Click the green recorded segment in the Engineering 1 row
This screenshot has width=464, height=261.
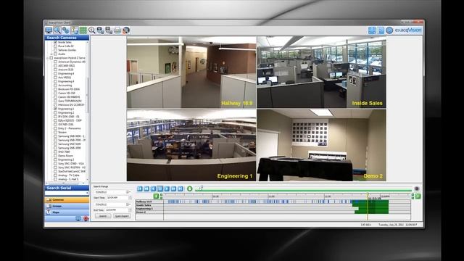point(373,208)
